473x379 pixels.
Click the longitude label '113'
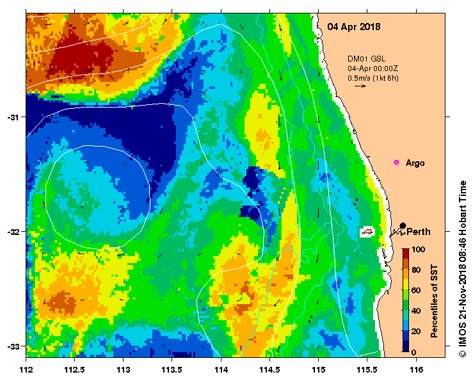click(x=124, y=369)
